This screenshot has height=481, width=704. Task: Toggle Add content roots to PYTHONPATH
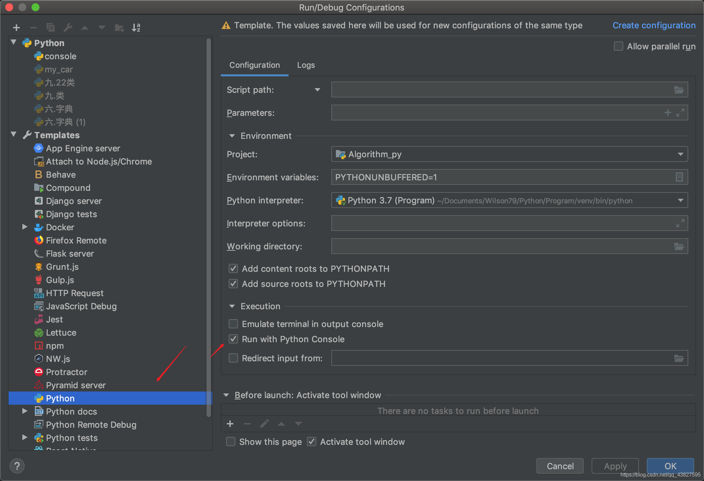(x=233, y=269)
